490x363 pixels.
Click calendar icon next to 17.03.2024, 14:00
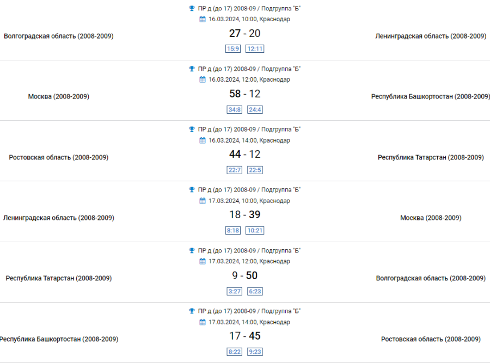point(203,322)
